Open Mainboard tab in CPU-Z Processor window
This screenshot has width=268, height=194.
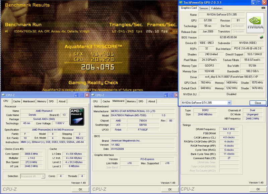pos(29,101)
